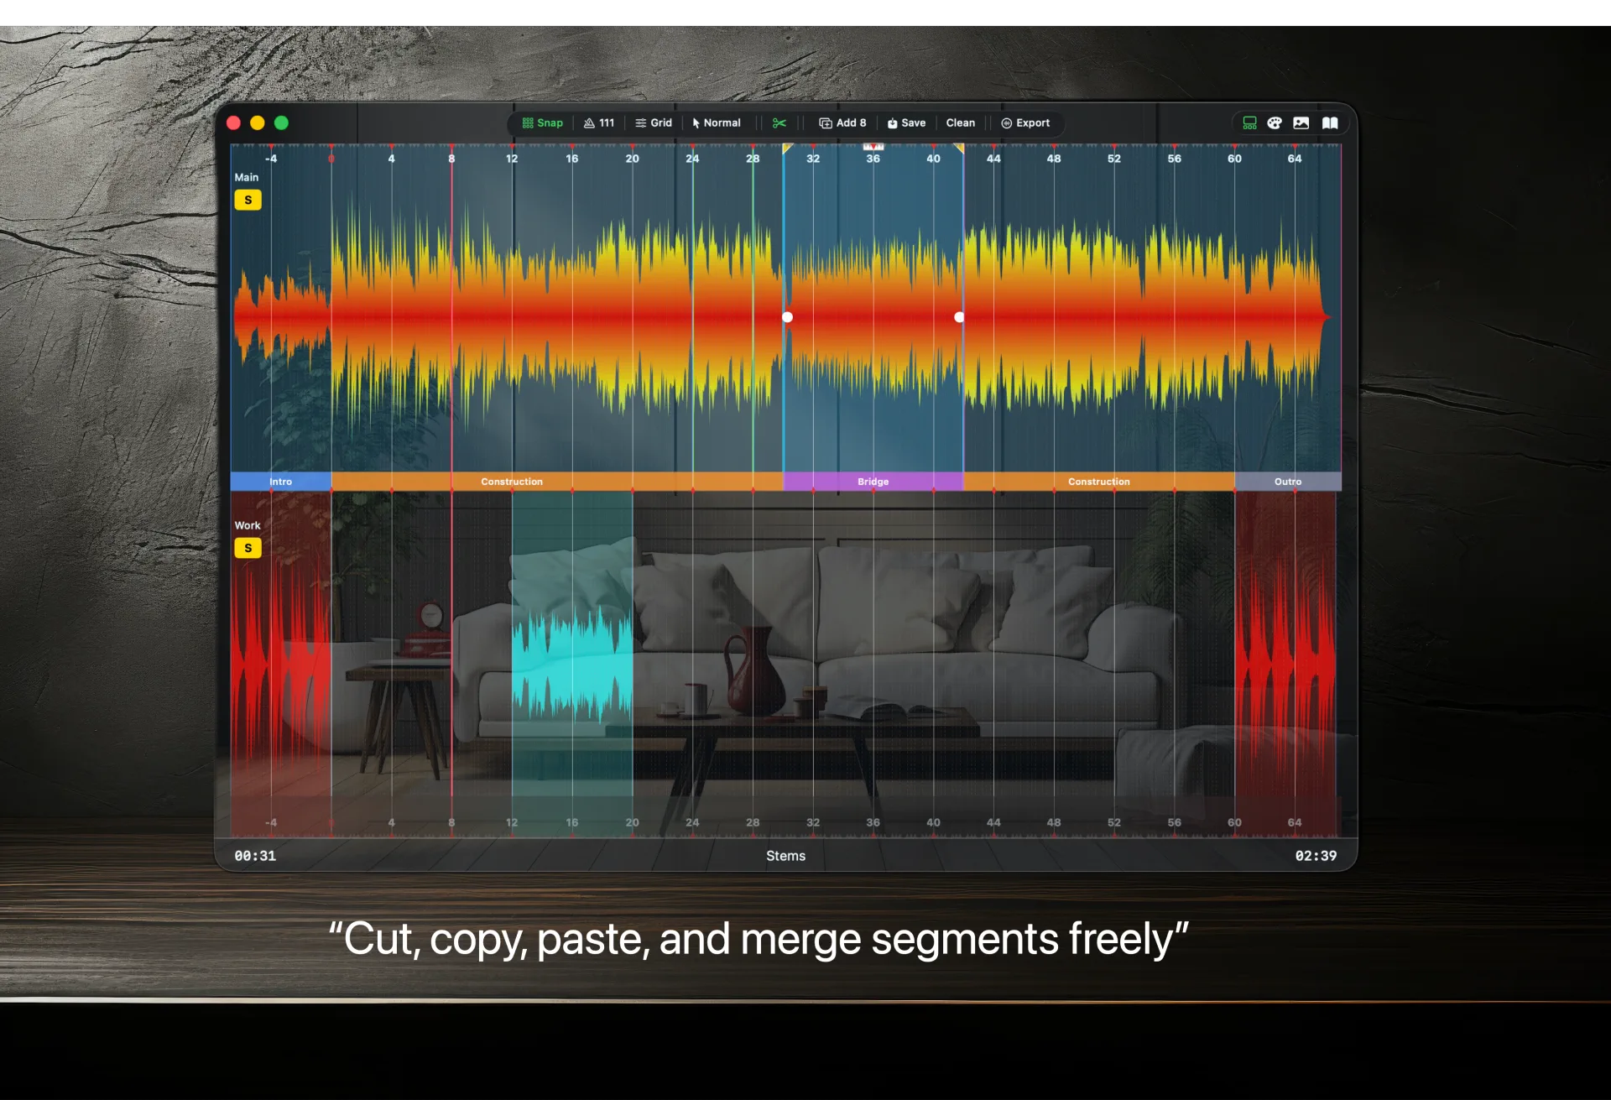Toggle solo on the Work track
1611x1100 pixels.
[x=248, y=548]
